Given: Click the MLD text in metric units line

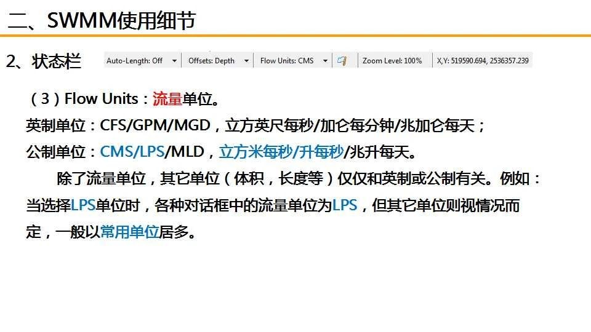Looking at the screenshot, I should [187, 151].
